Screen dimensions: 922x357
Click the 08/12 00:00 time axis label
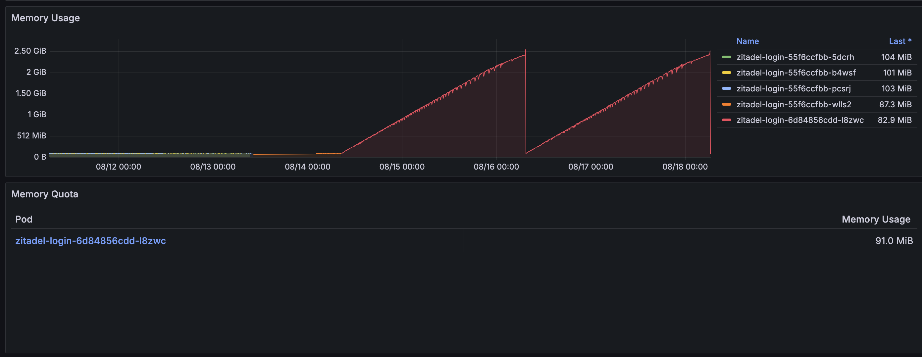119,167
